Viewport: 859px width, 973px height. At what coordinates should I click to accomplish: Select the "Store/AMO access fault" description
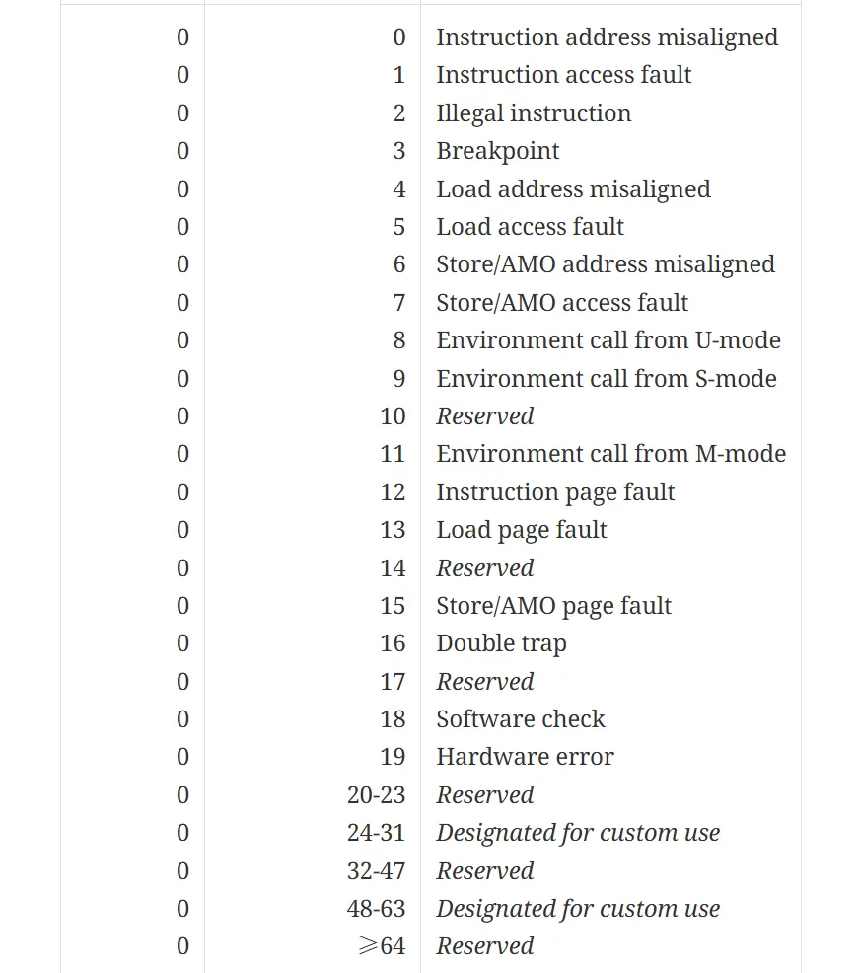click(562, 303)
